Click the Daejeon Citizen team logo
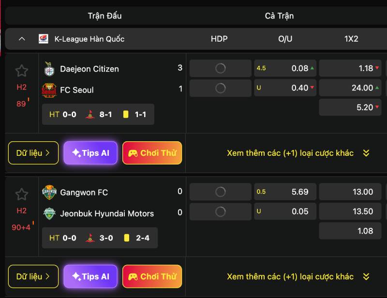 tap(49, 69)
